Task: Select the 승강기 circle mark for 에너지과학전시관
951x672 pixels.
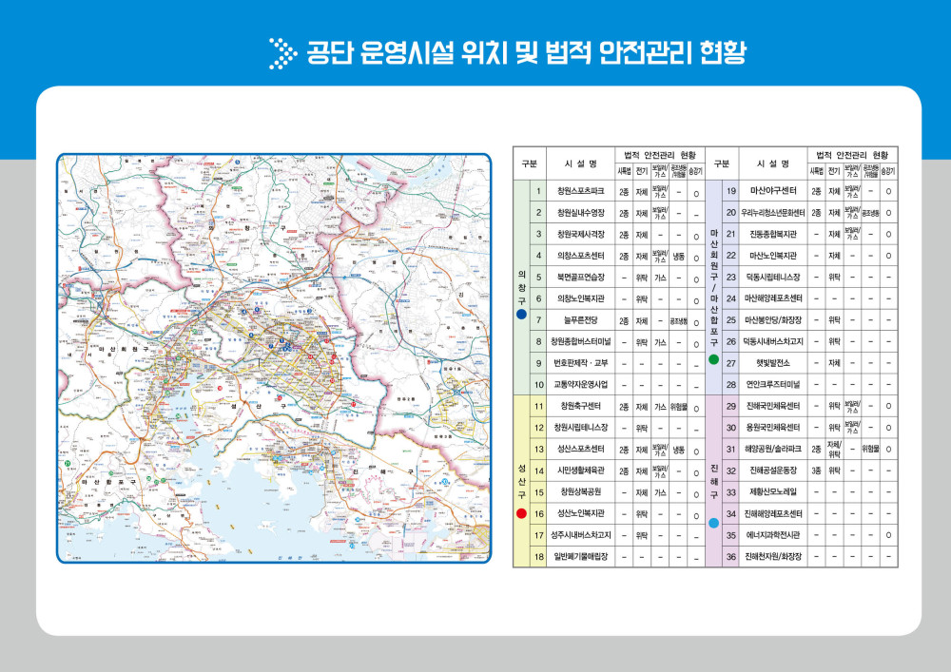Action: pyautogui.click(x=887, y=535)
